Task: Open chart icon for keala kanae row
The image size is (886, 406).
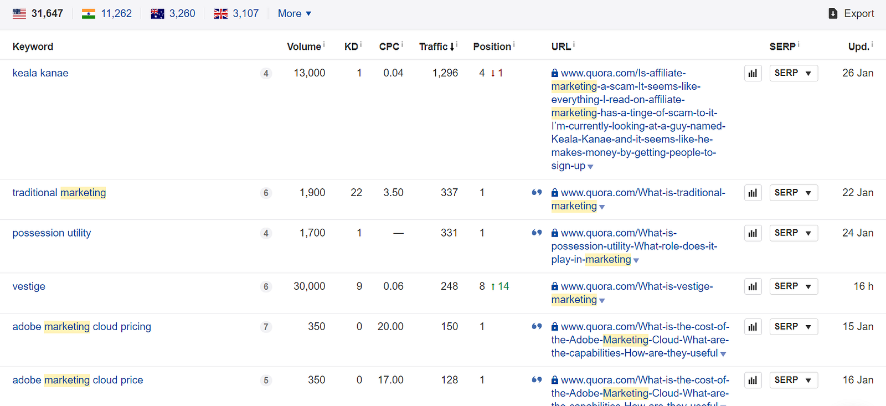Action: click(x=753, y=73)
